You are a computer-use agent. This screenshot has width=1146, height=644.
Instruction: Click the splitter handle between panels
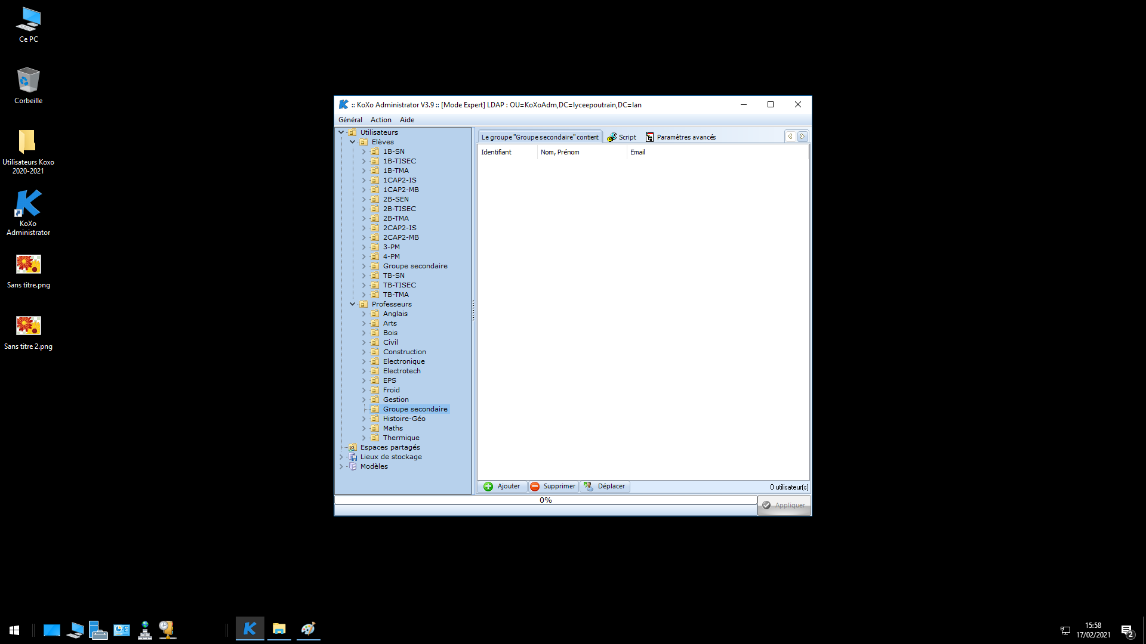(x=473, y=311)
